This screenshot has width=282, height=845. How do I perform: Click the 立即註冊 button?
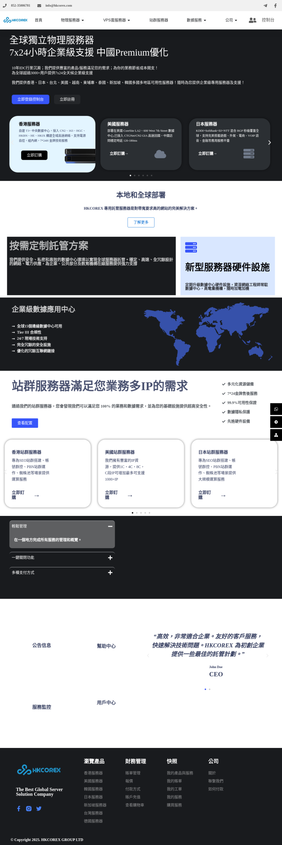pyautogui.click(x=67, y=99)
